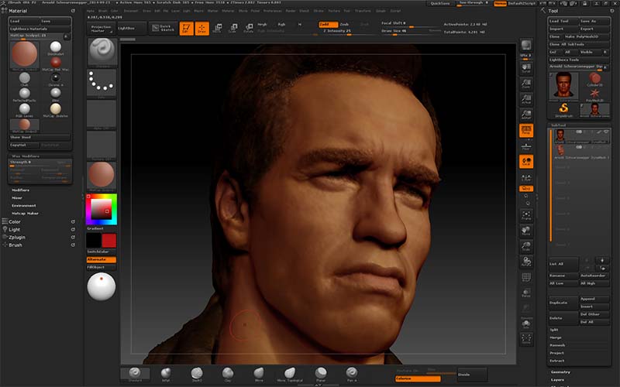Viewport: 620px width, 387px height.
Task: Expand the Layers section in Tool
Action: click(x=557, y=380)
